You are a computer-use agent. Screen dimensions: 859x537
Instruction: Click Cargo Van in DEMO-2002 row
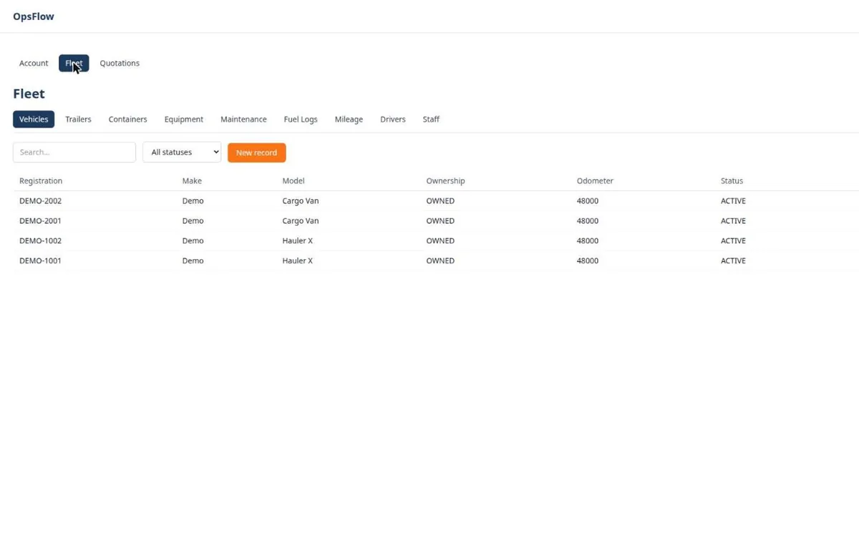click(301, 201)
